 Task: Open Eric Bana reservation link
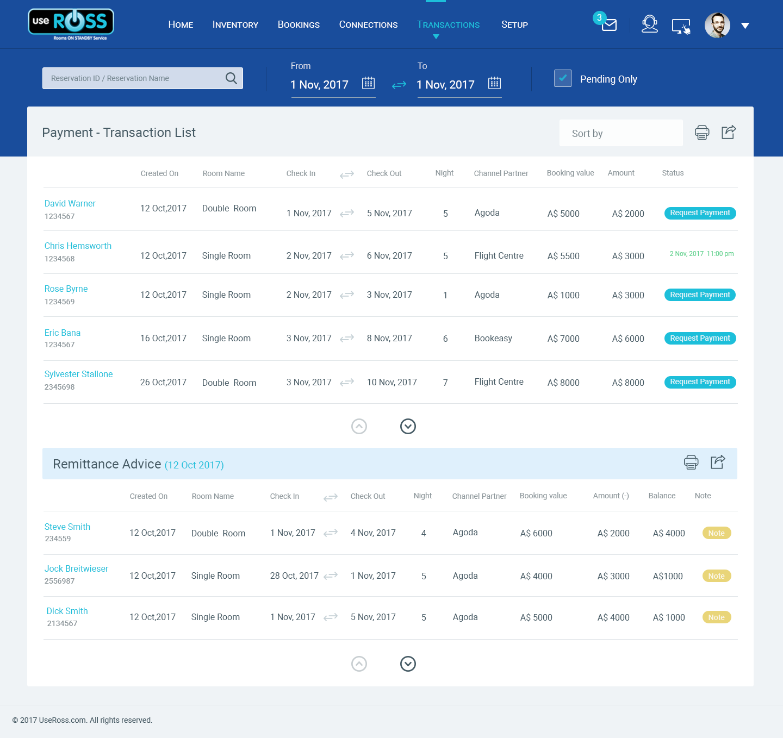click(x=63, y=333)
